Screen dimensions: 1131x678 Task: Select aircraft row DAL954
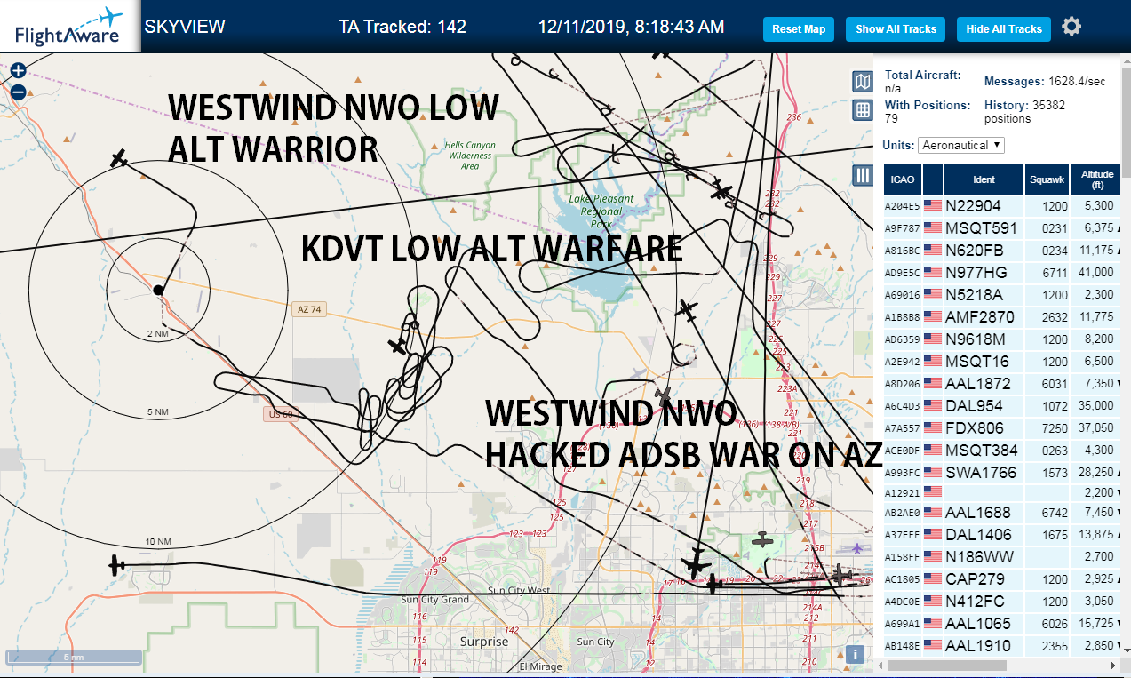click(1003, 406)
